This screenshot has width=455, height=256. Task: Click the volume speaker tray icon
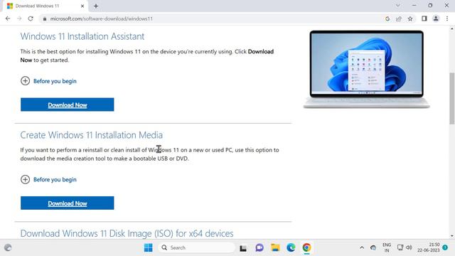pyautogui.click(x=409, y=247)
